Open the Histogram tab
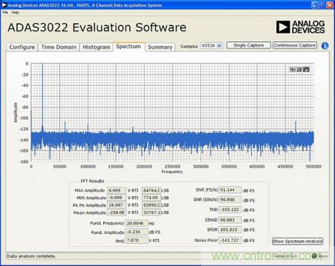The height and width of the screenshot is (266, 335). (x=96, y=47)
